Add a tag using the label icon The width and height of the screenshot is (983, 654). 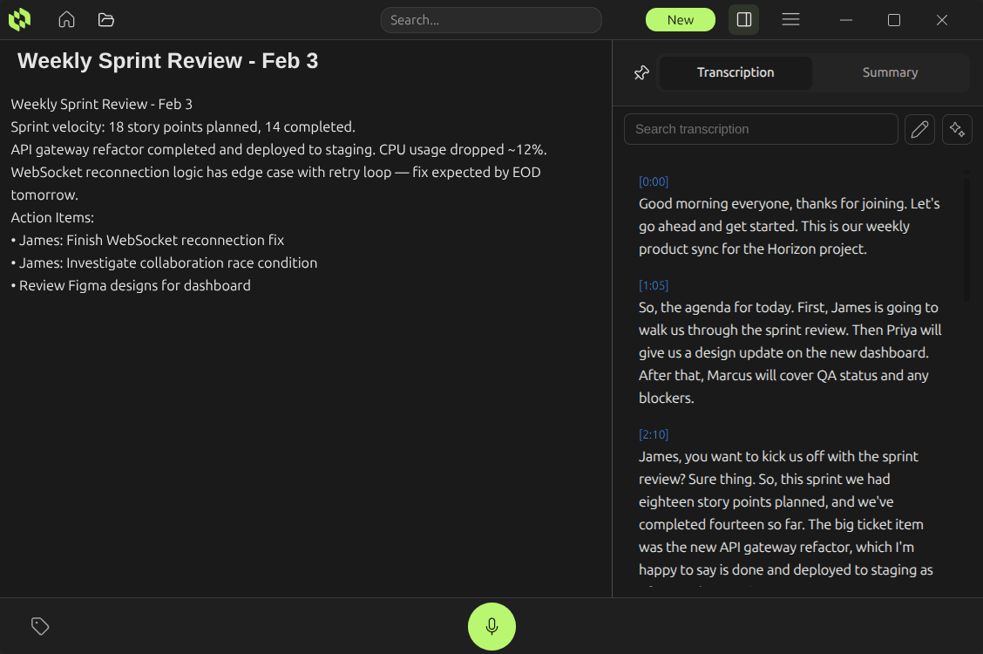click(40, 626)
